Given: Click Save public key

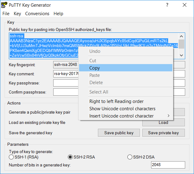Looking at the screenshot, I should click(119, 133).
